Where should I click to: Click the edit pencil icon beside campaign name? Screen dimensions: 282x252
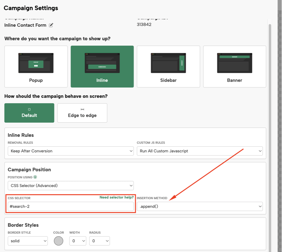point(51,25)
